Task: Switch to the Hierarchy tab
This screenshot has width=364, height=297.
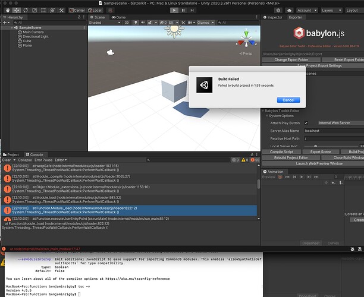Action: tap(13, 17)
